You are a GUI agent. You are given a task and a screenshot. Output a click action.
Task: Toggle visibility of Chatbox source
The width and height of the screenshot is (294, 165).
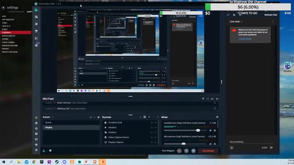pyautogui.click(x=155, y=132)
